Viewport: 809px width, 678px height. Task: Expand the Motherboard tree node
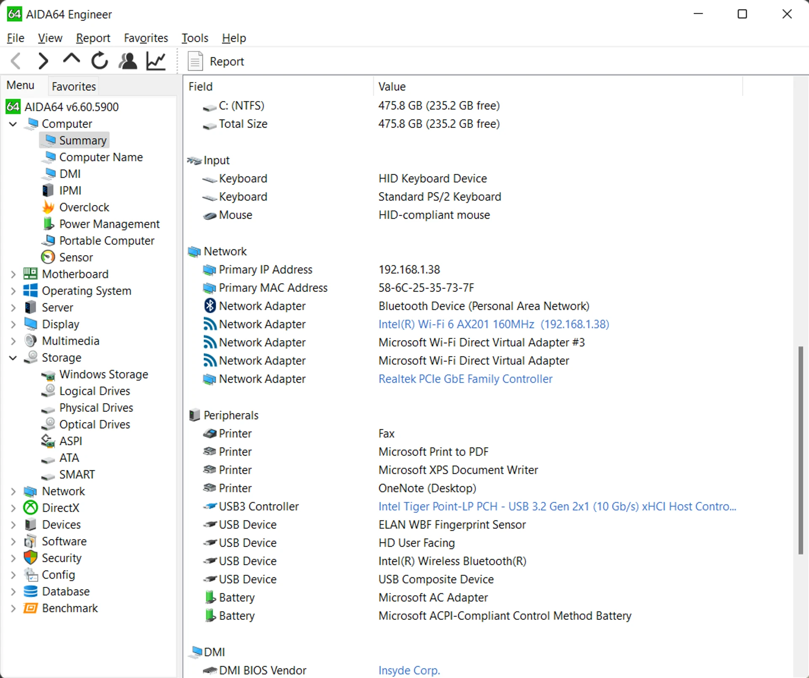[x=13, y=274]
